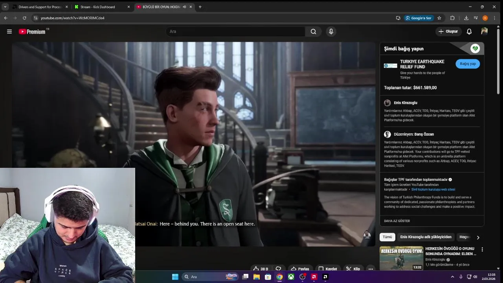The height and width of the screenshot is (283, 503).
Task: Open the Chrome three-dot menu
Action: pyautogui.click(x=494, y=18)
